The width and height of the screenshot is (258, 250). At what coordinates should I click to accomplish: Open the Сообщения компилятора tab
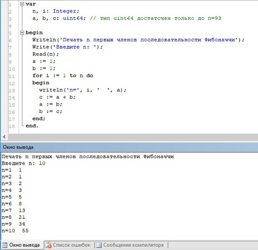tap(130, 245)
